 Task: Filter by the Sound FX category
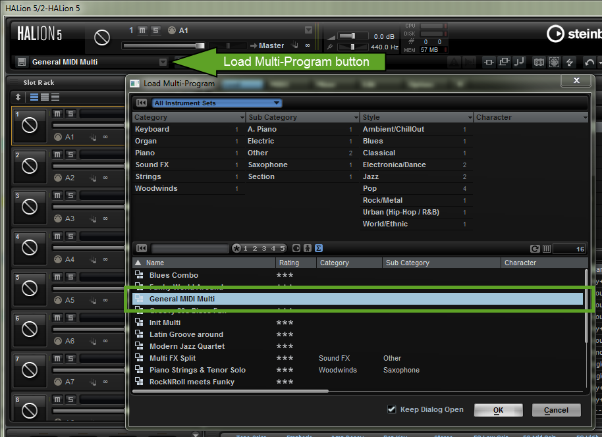(x=187, y=165)
